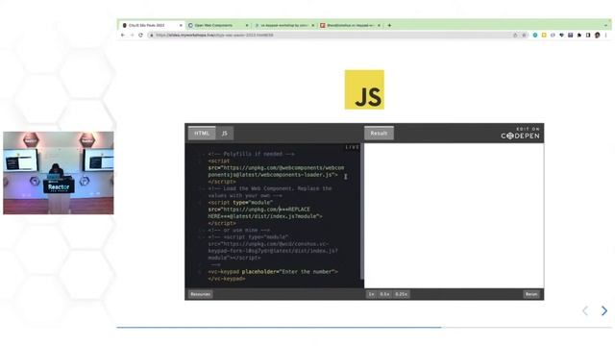Viewport: 615px width, 346px height.
Task: Switch to the Open Web Components tab
Action: point(218,25)
